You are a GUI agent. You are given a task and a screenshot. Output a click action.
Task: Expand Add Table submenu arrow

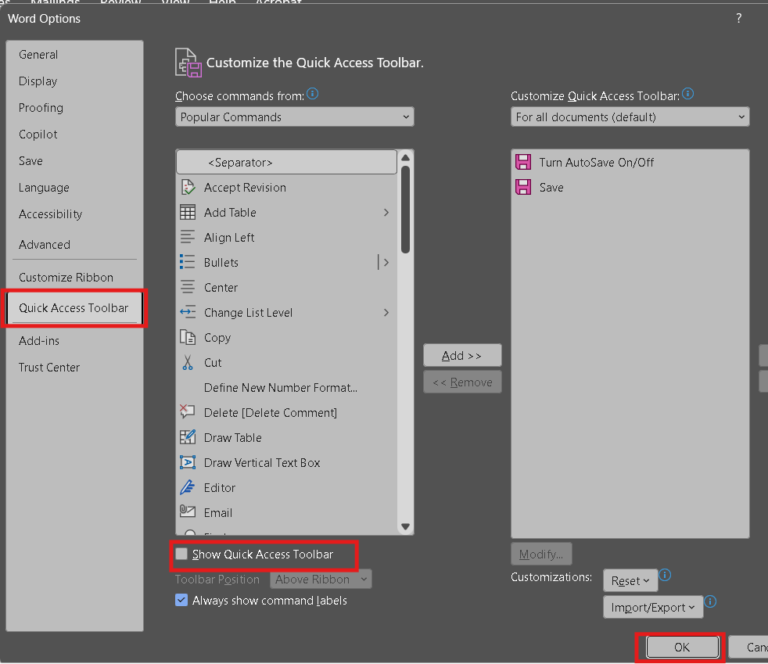[x=386, y=213]
